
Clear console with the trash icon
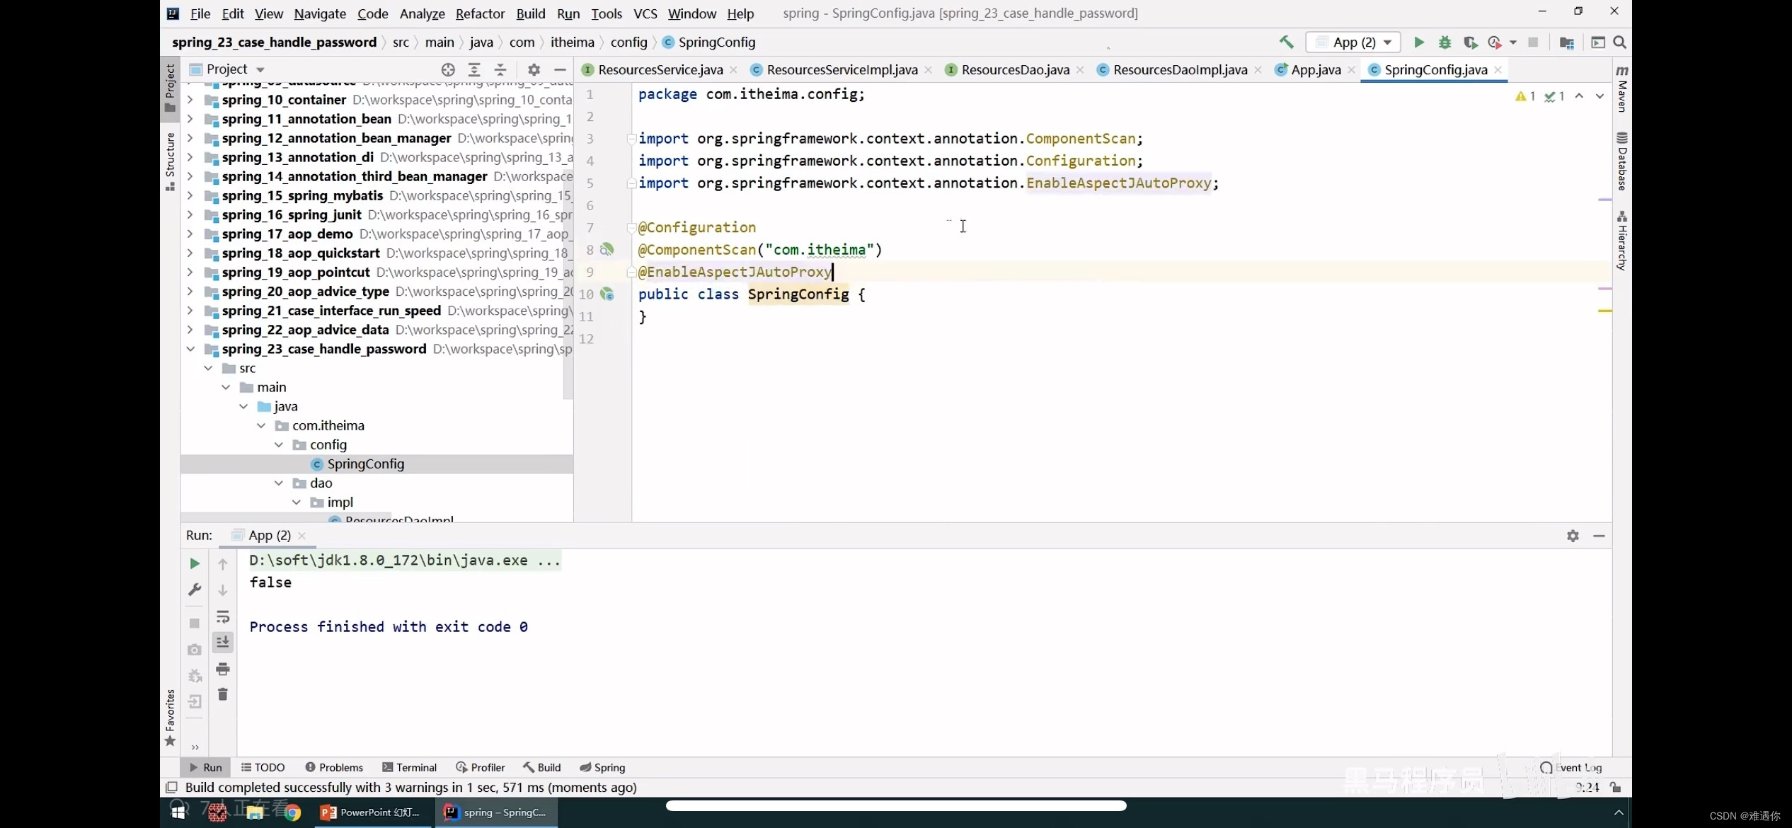pyautogui.click(x=223, y=694)
